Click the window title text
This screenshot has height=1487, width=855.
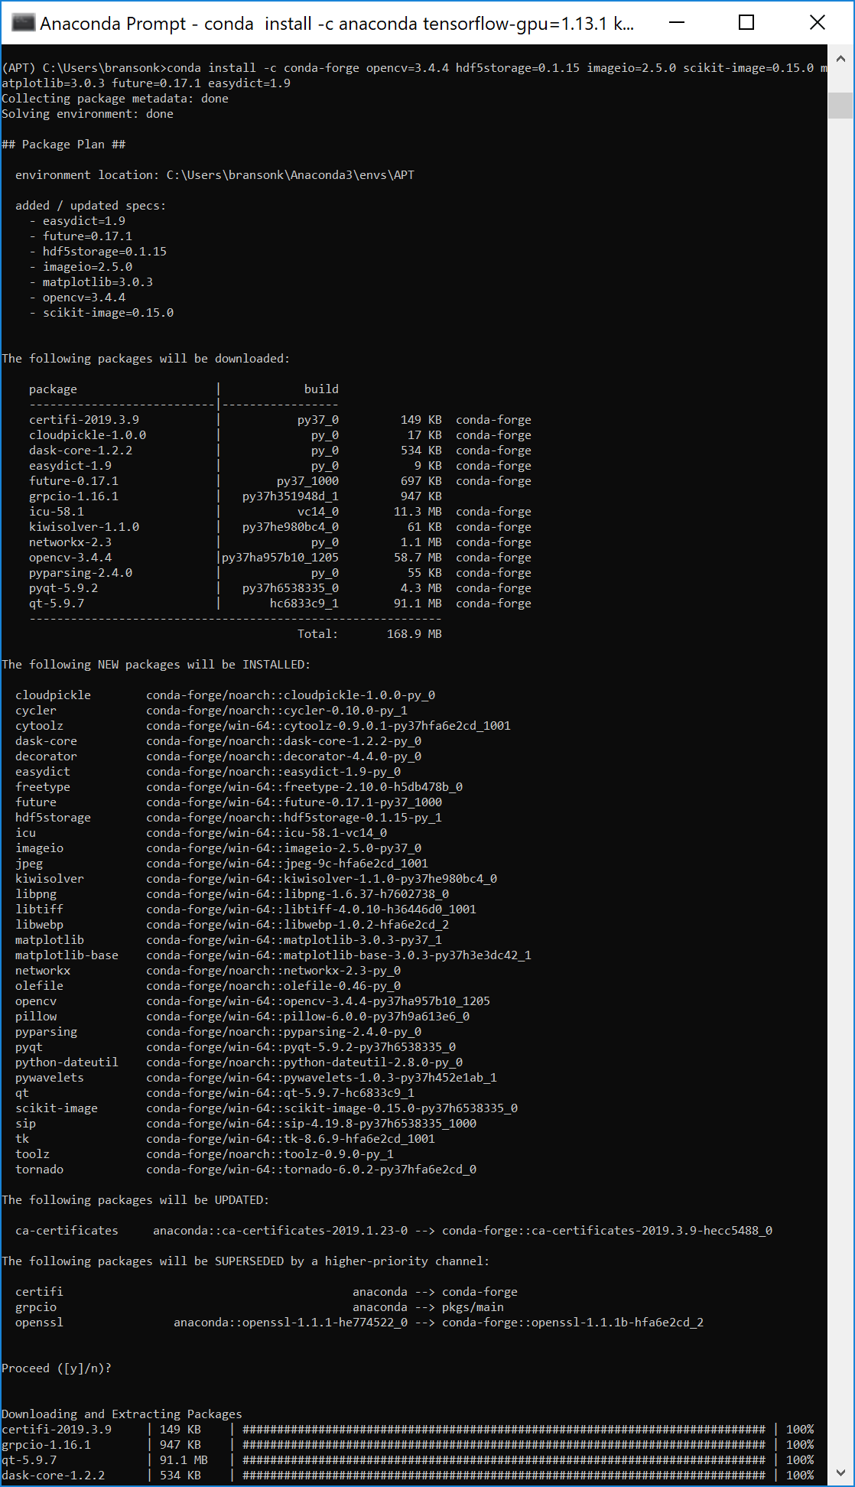[x=336, y=24]
